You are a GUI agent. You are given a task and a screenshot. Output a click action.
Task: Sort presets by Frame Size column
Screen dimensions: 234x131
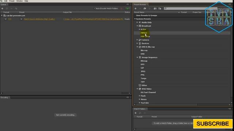pyautogui.click(x=197, y=12)
